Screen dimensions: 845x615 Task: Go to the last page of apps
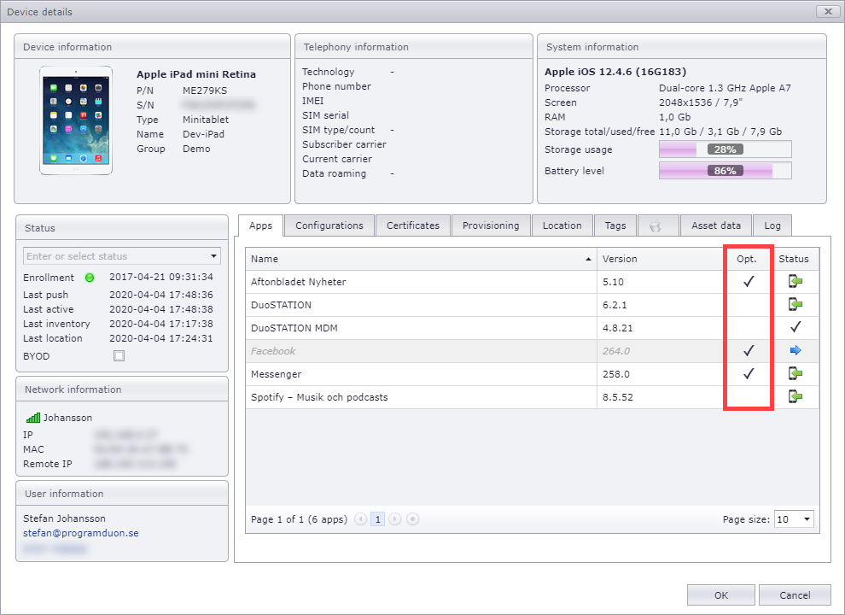coord(412,519)
